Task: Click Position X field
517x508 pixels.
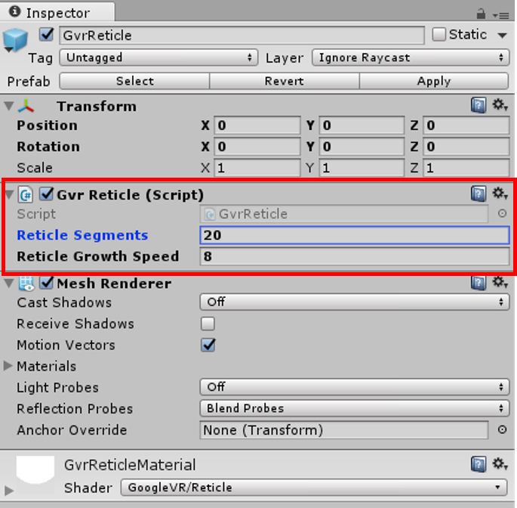Action: click(x=257, y=125)
